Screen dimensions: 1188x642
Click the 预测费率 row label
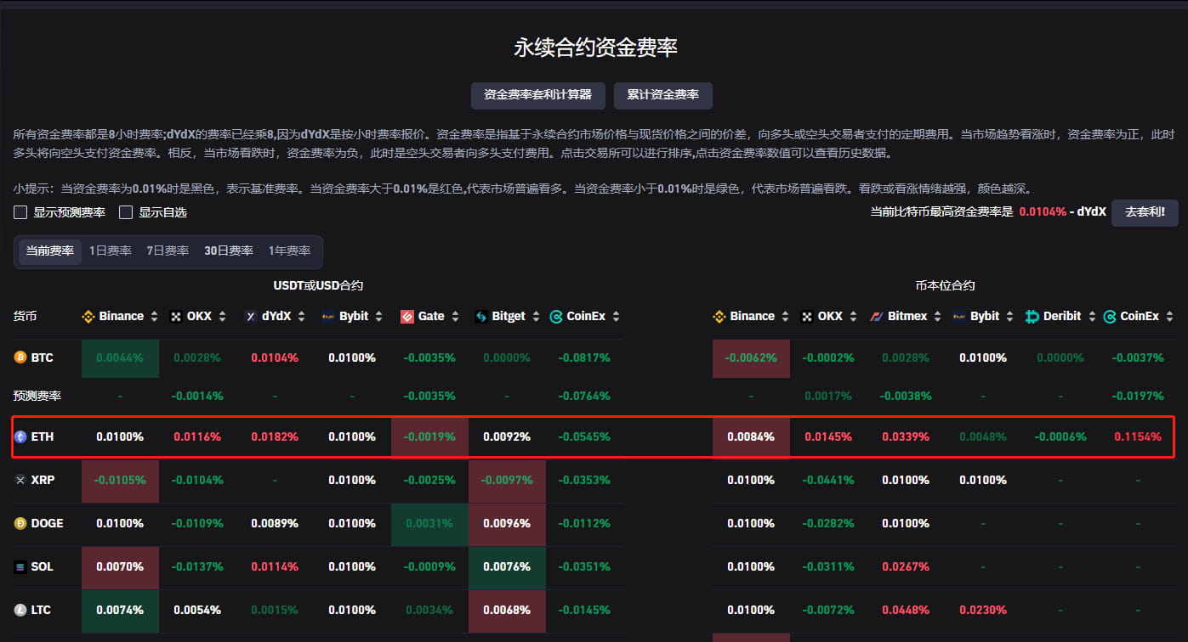point(37,397)
